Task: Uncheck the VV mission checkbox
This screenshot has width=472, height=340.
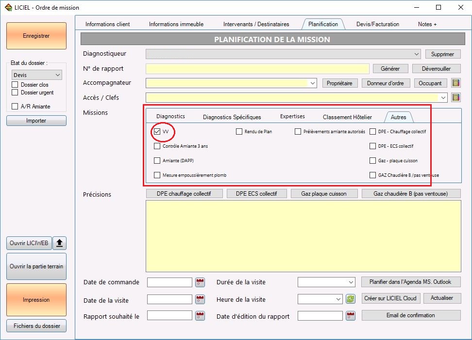Action: coord(157,132)
